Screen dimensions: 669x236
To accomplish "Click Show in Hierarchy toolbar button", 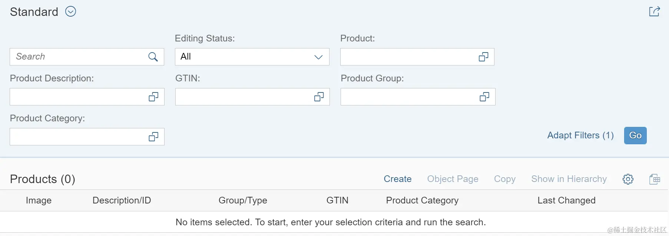I will [569, 179].
